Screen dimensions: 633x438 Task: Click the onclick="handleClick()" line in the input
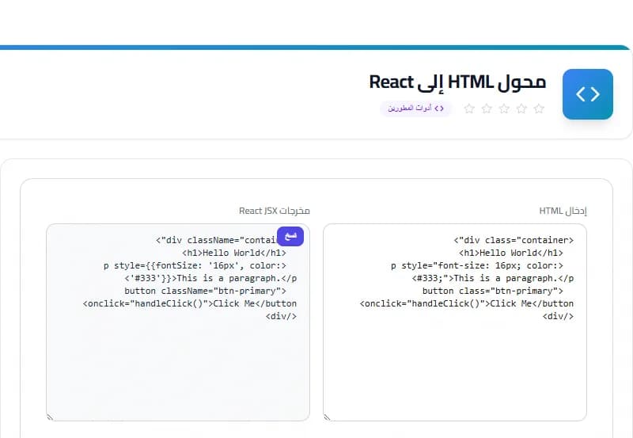click(467, 303)
